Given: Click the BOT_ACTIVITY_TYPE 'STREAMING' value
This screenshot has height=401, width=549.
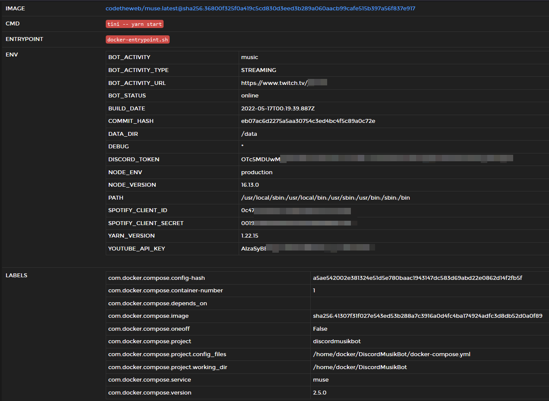Looking at the screenshot, I should 259,70.
